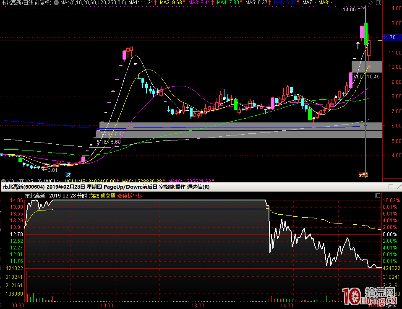402x309 pixels.
Task: Click the 09:30 time label
Action: click(x=18, y=305)
